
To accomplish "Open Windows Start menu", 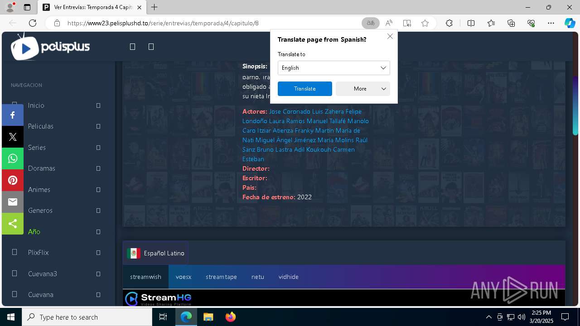I will coord(11,317).
